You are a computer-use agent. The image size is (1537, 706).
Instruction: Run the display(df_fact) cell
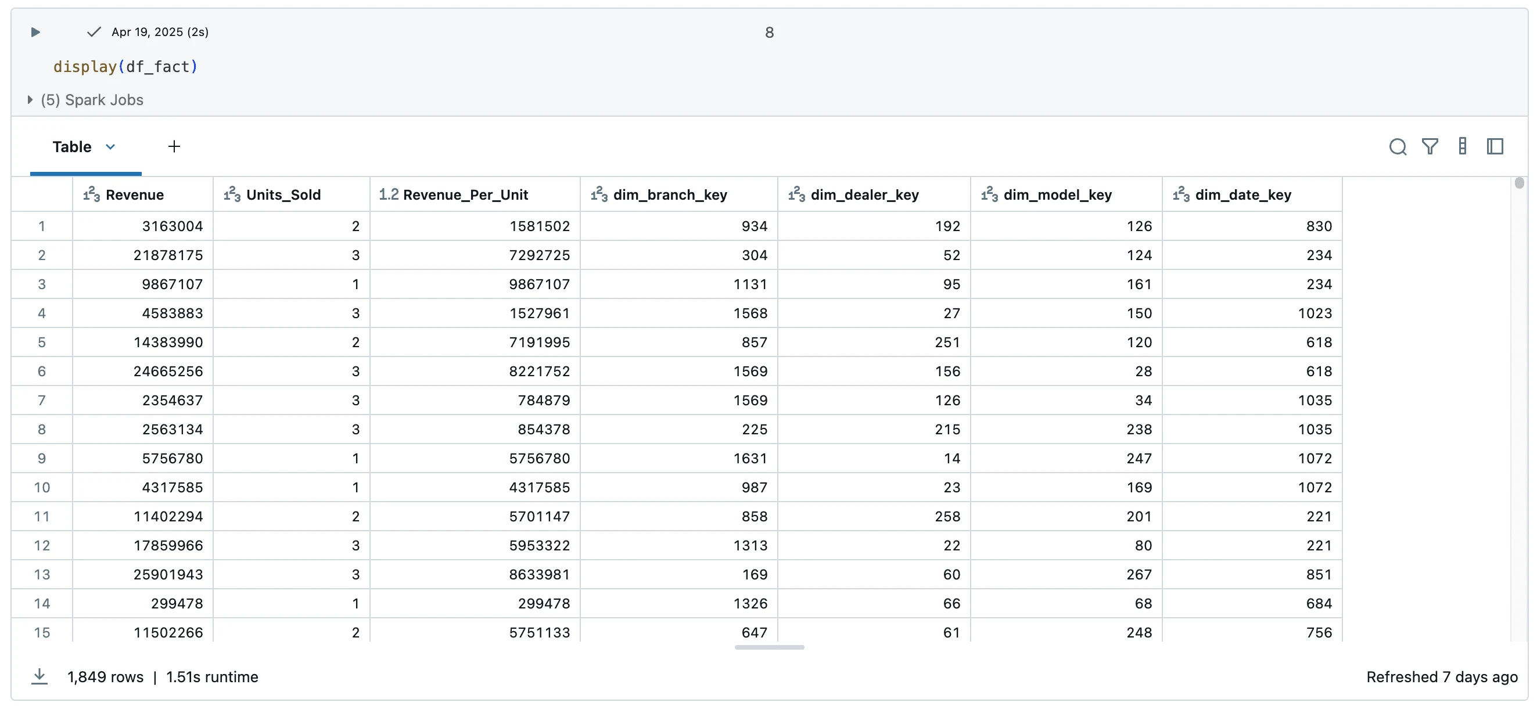[x=35, y=32]
